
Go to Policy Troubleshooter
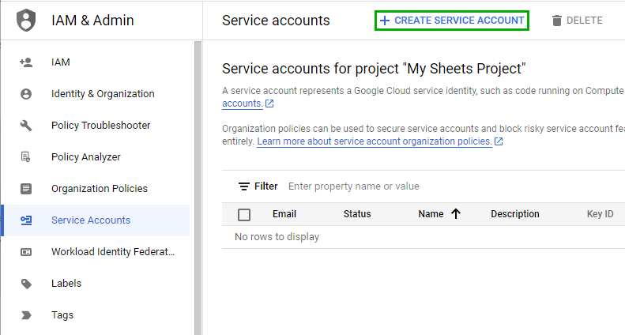pyautogui.click(x=101, y=125)
